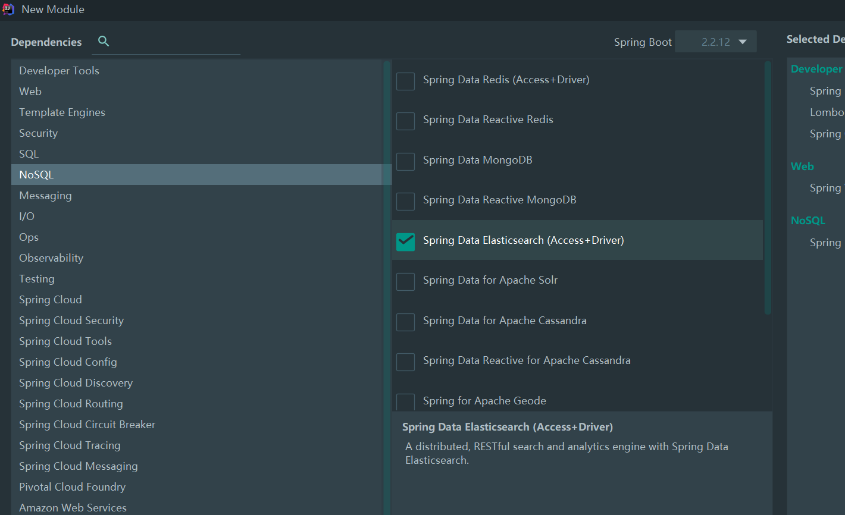
Task: Click the IntelliJ IDEA icon in the title bar
Action: pyautogui.click(x=8, y=9)
